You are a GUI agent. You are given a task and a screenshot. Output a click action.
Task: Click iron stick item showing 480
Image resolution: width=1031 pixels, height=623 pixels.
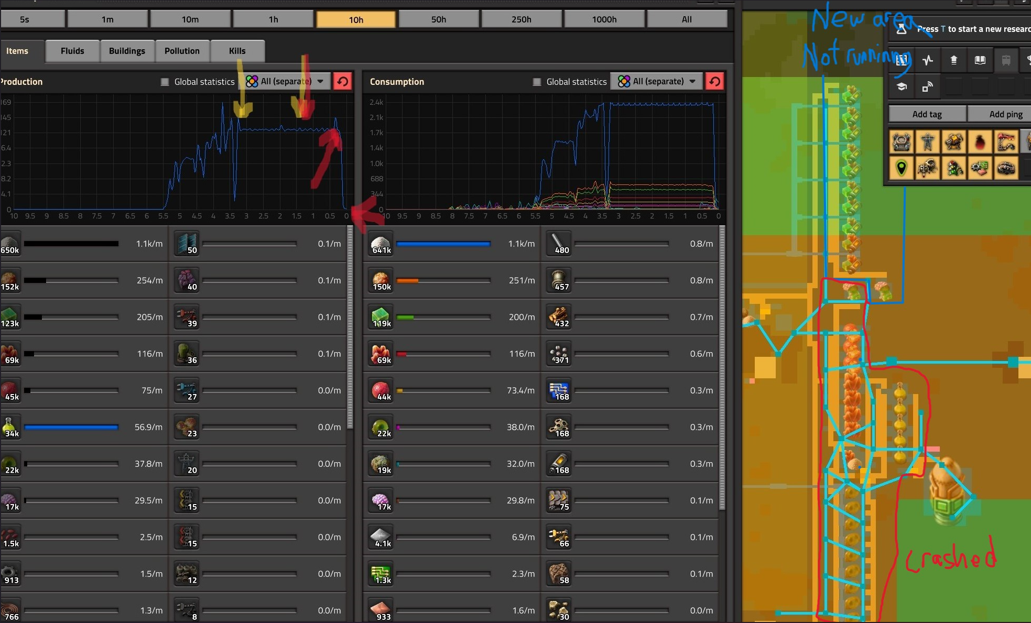pyautogui.click(x=558, y=244)
